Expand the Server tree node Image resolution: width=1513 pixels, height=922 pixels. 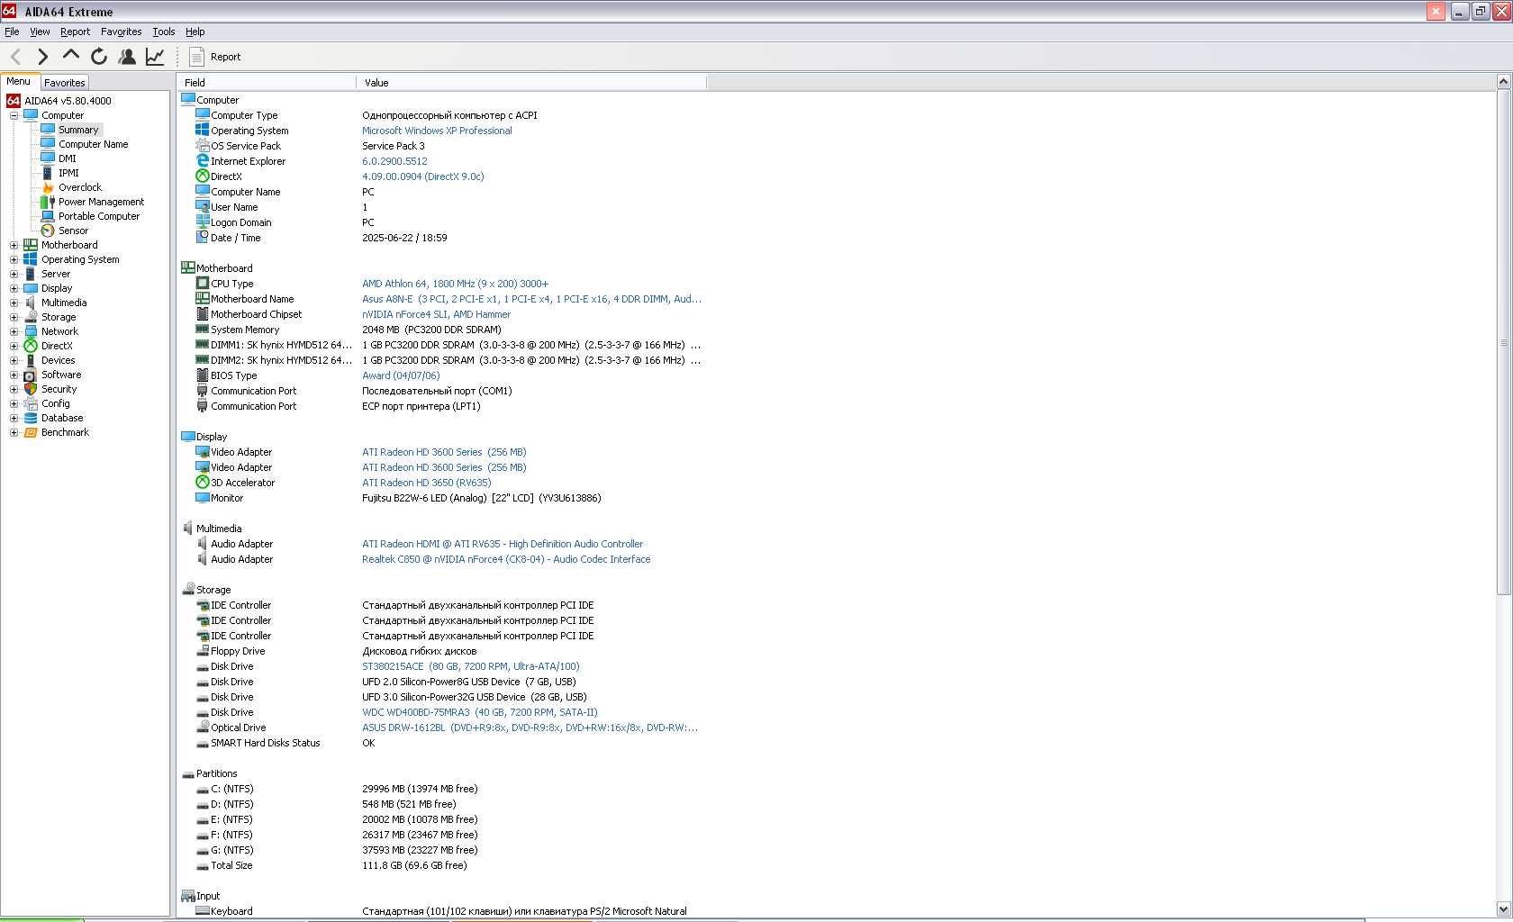(x=14, y=274)
